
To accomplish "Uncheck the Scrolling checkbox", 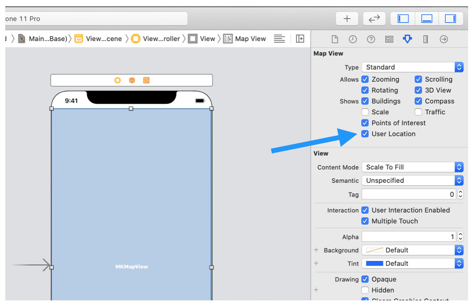I will tap(419, 79).
